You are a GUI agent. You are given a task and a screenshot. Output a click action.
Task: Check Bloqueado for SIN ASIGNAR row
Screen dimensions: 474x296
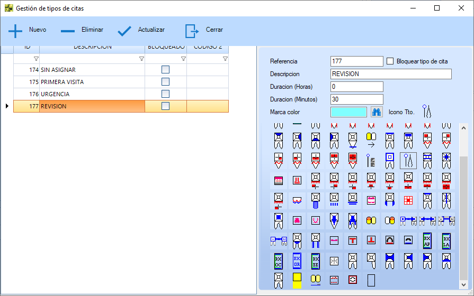[x=165, y=70]
